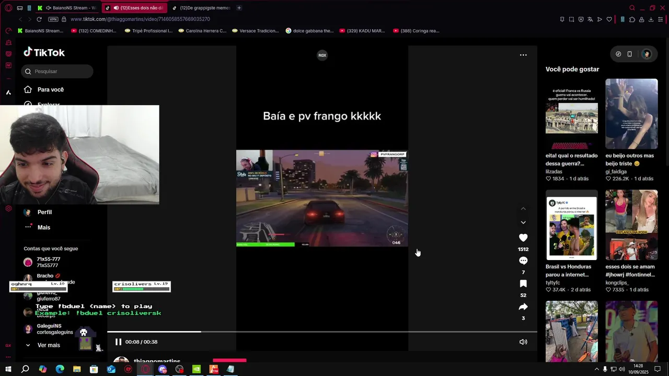Focus the Pesquisar search field
Viewport: 669px width, 376px height.
(x=57, y=72)
